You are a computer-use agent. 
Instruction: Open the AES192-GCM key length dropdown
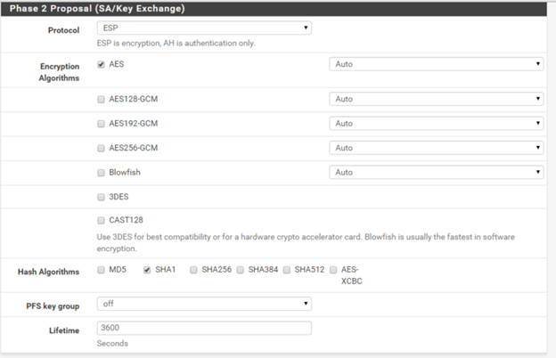point(436,123)
